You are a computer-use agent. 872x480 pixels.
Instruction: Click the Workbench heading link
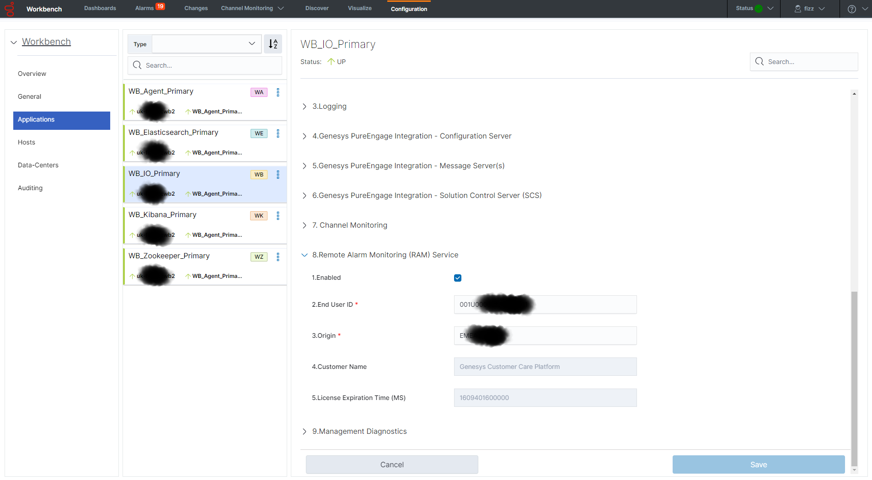click(46, 42)
